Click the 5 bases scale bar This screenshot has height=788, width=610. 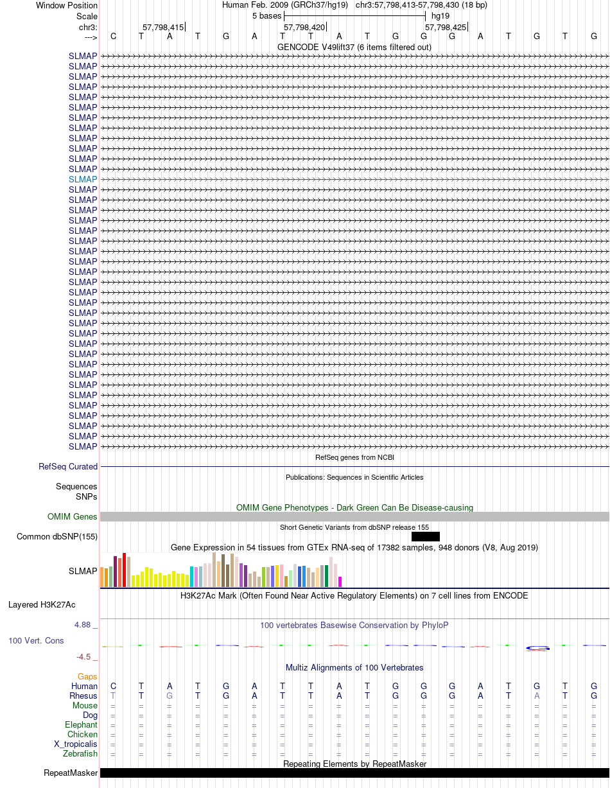point(354,15)
